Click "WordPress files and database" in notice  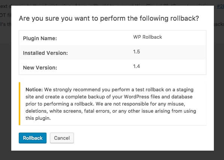[158, 97]
